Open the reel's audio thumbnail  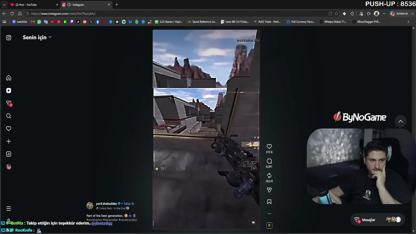269,226
